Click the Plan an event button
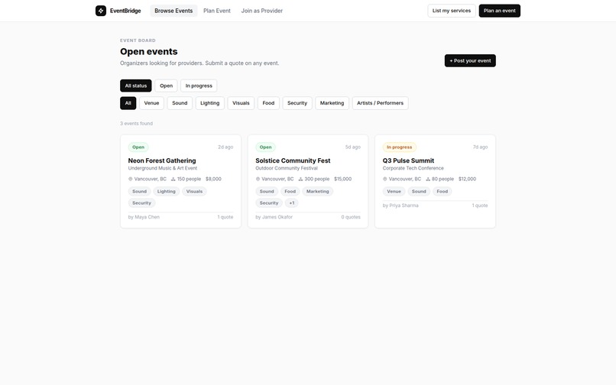This screenshot has height=385, width=616. tap(499, 11)
